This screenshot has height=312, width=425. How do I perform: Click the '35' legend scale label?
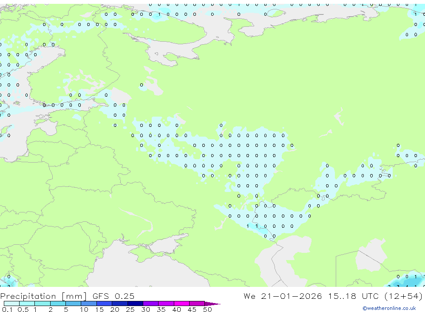click(x=161, y=309)
